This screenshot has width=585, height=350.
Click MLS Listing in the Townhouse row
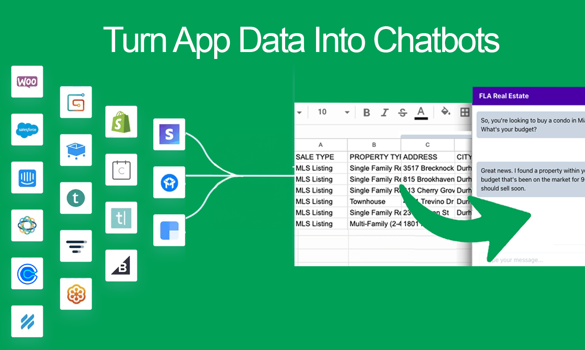click(321, 201)
